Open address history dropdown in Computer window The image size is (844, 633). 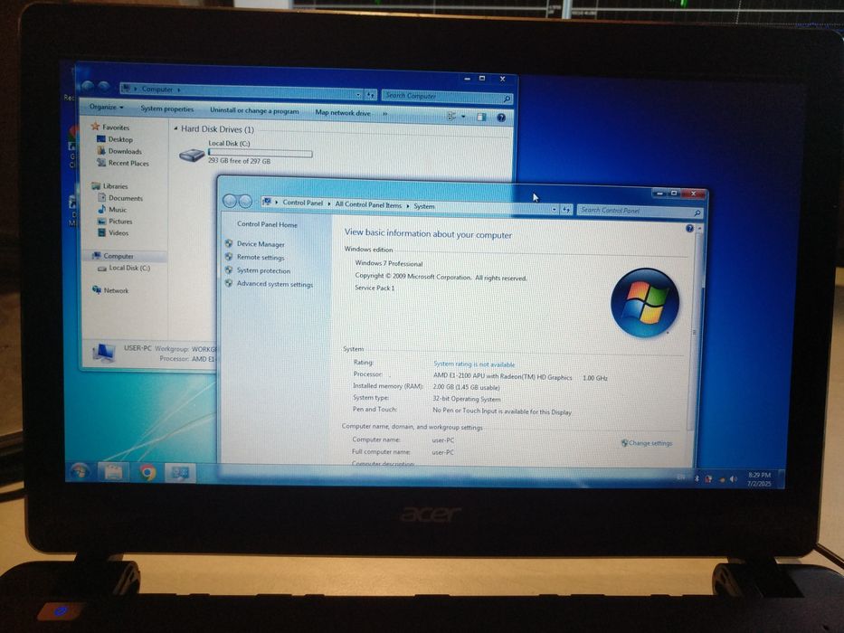pos(358,94)
